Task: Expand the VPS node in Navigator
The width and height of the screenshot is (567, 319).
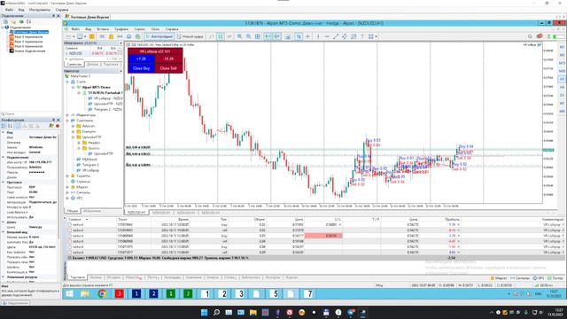Action: click(x=67, y=198)
